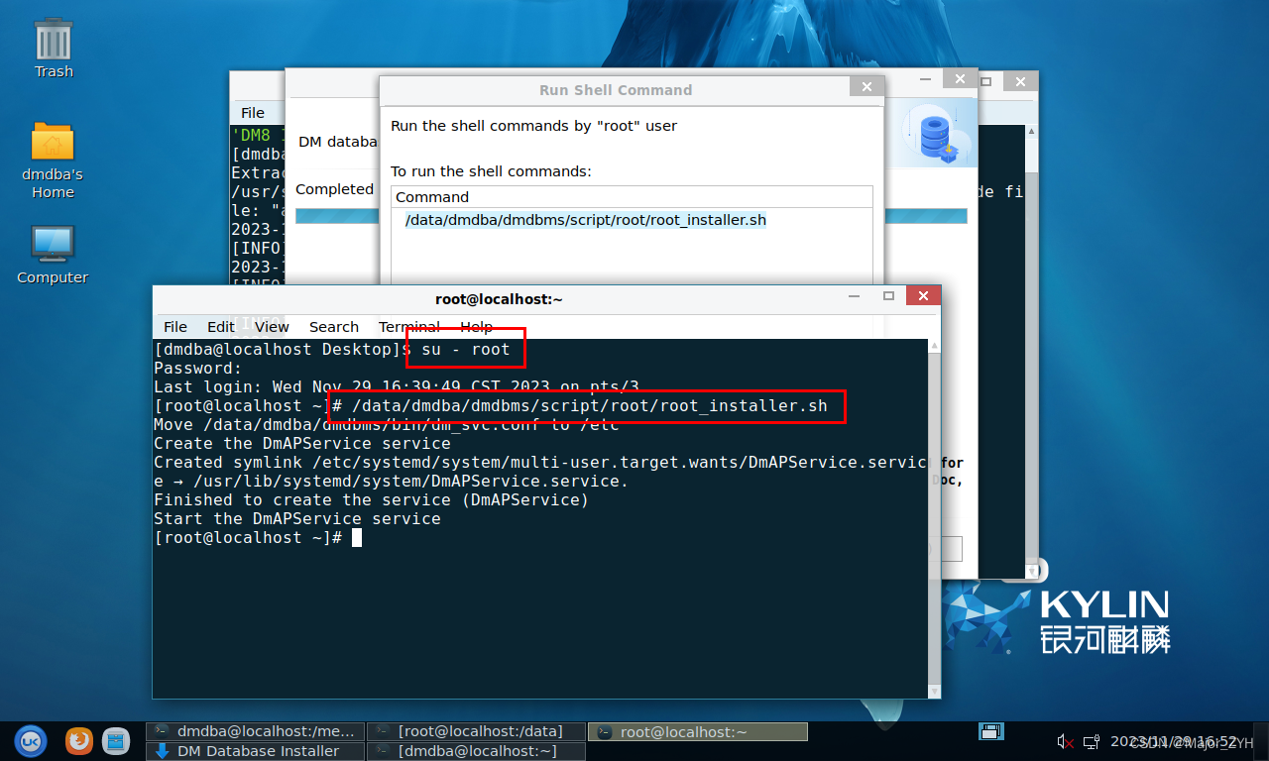Click the network status tray icon
This screenshot has width=1269, height=761.
[1091, 741]
